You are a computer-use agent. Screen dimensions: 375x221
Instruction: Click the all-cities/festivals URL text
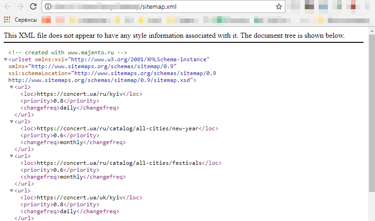point(120,163)
